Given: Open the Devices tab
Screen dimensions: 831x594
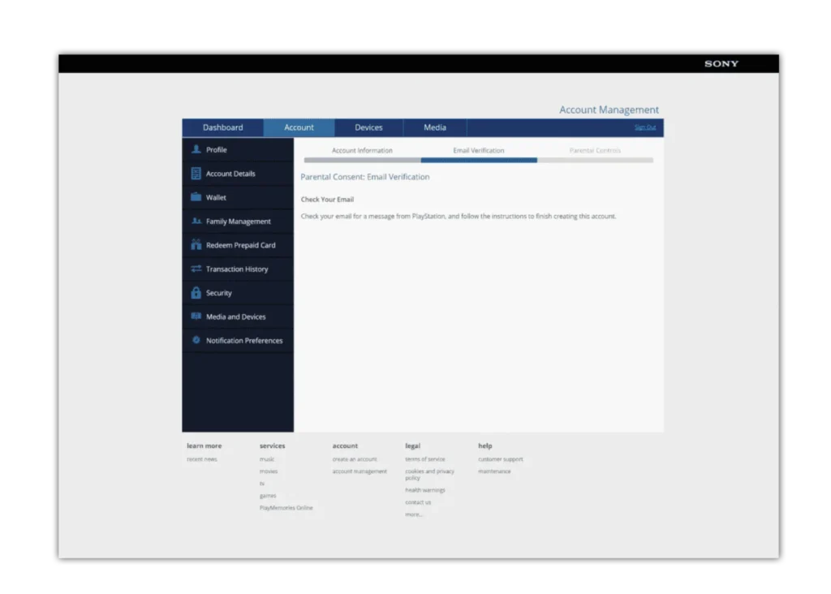Looking at the screenshot, I should point(369,127).
